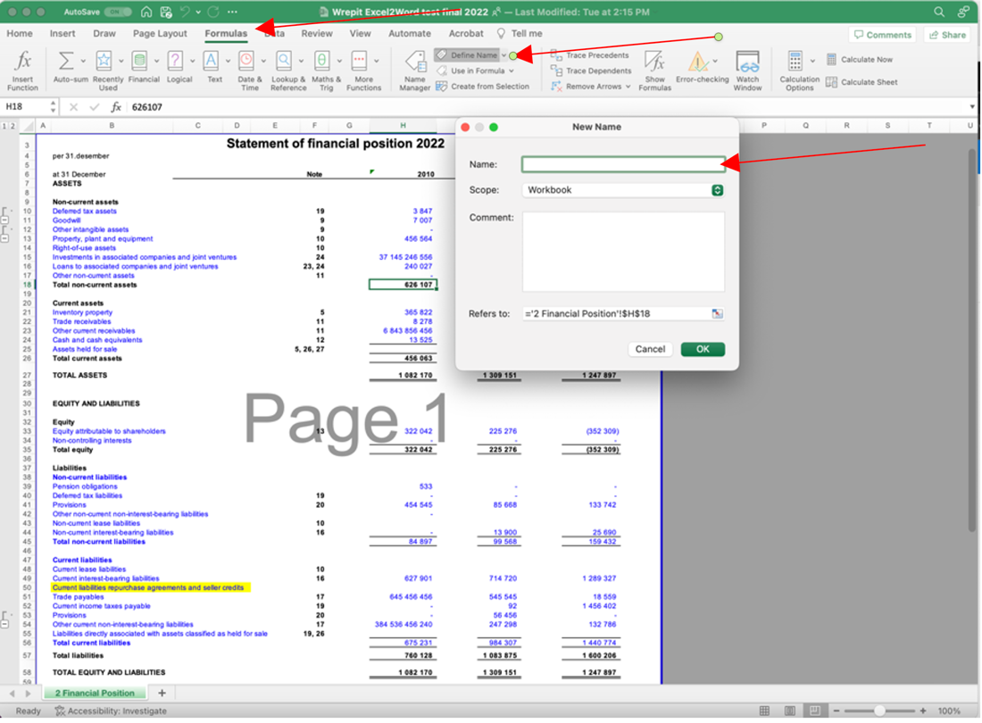Click the Name Box stepper arrows
Image resolution: width=982 pixels, height=723 pixels.
53,107
